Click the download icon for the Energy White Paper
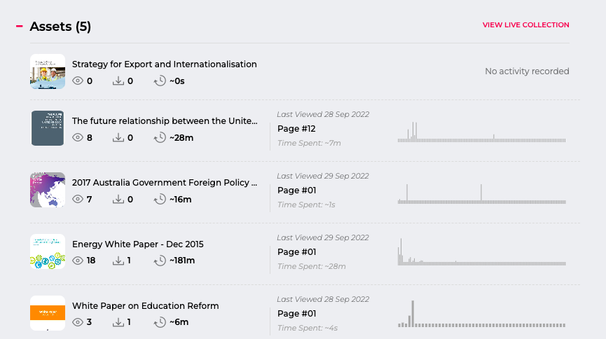 (118, 261)
